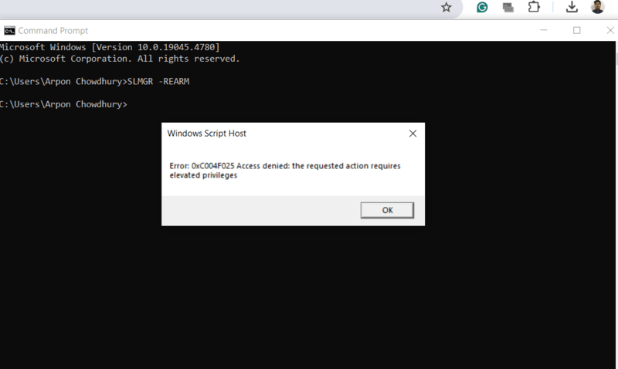Click the empty prompt line after 'Chowdhury>'
The width and height of the screenshot is (618, 369).
click(x=63, y=104)
